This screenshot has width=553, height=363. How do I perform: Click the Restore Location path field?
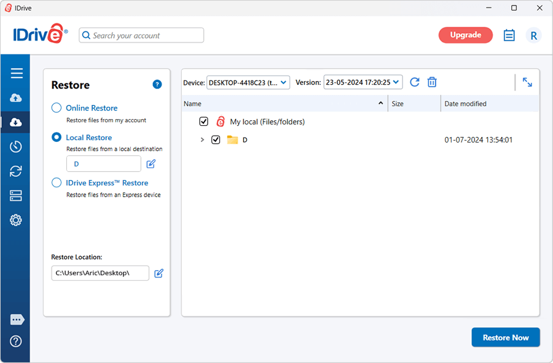[100, 273]
